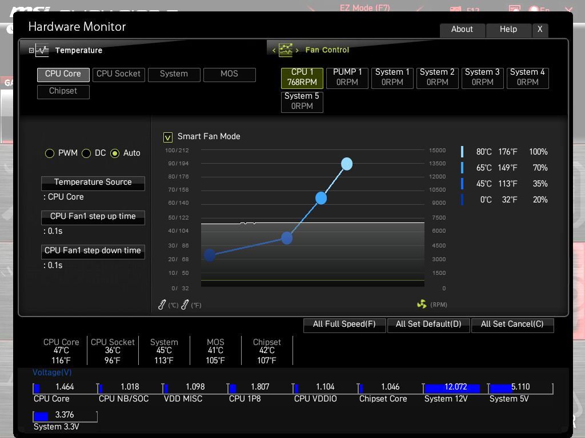Screen dimensions: 585x438
Task: Switch to the CPU Socket temperature tab
Action: coord(119,75)
